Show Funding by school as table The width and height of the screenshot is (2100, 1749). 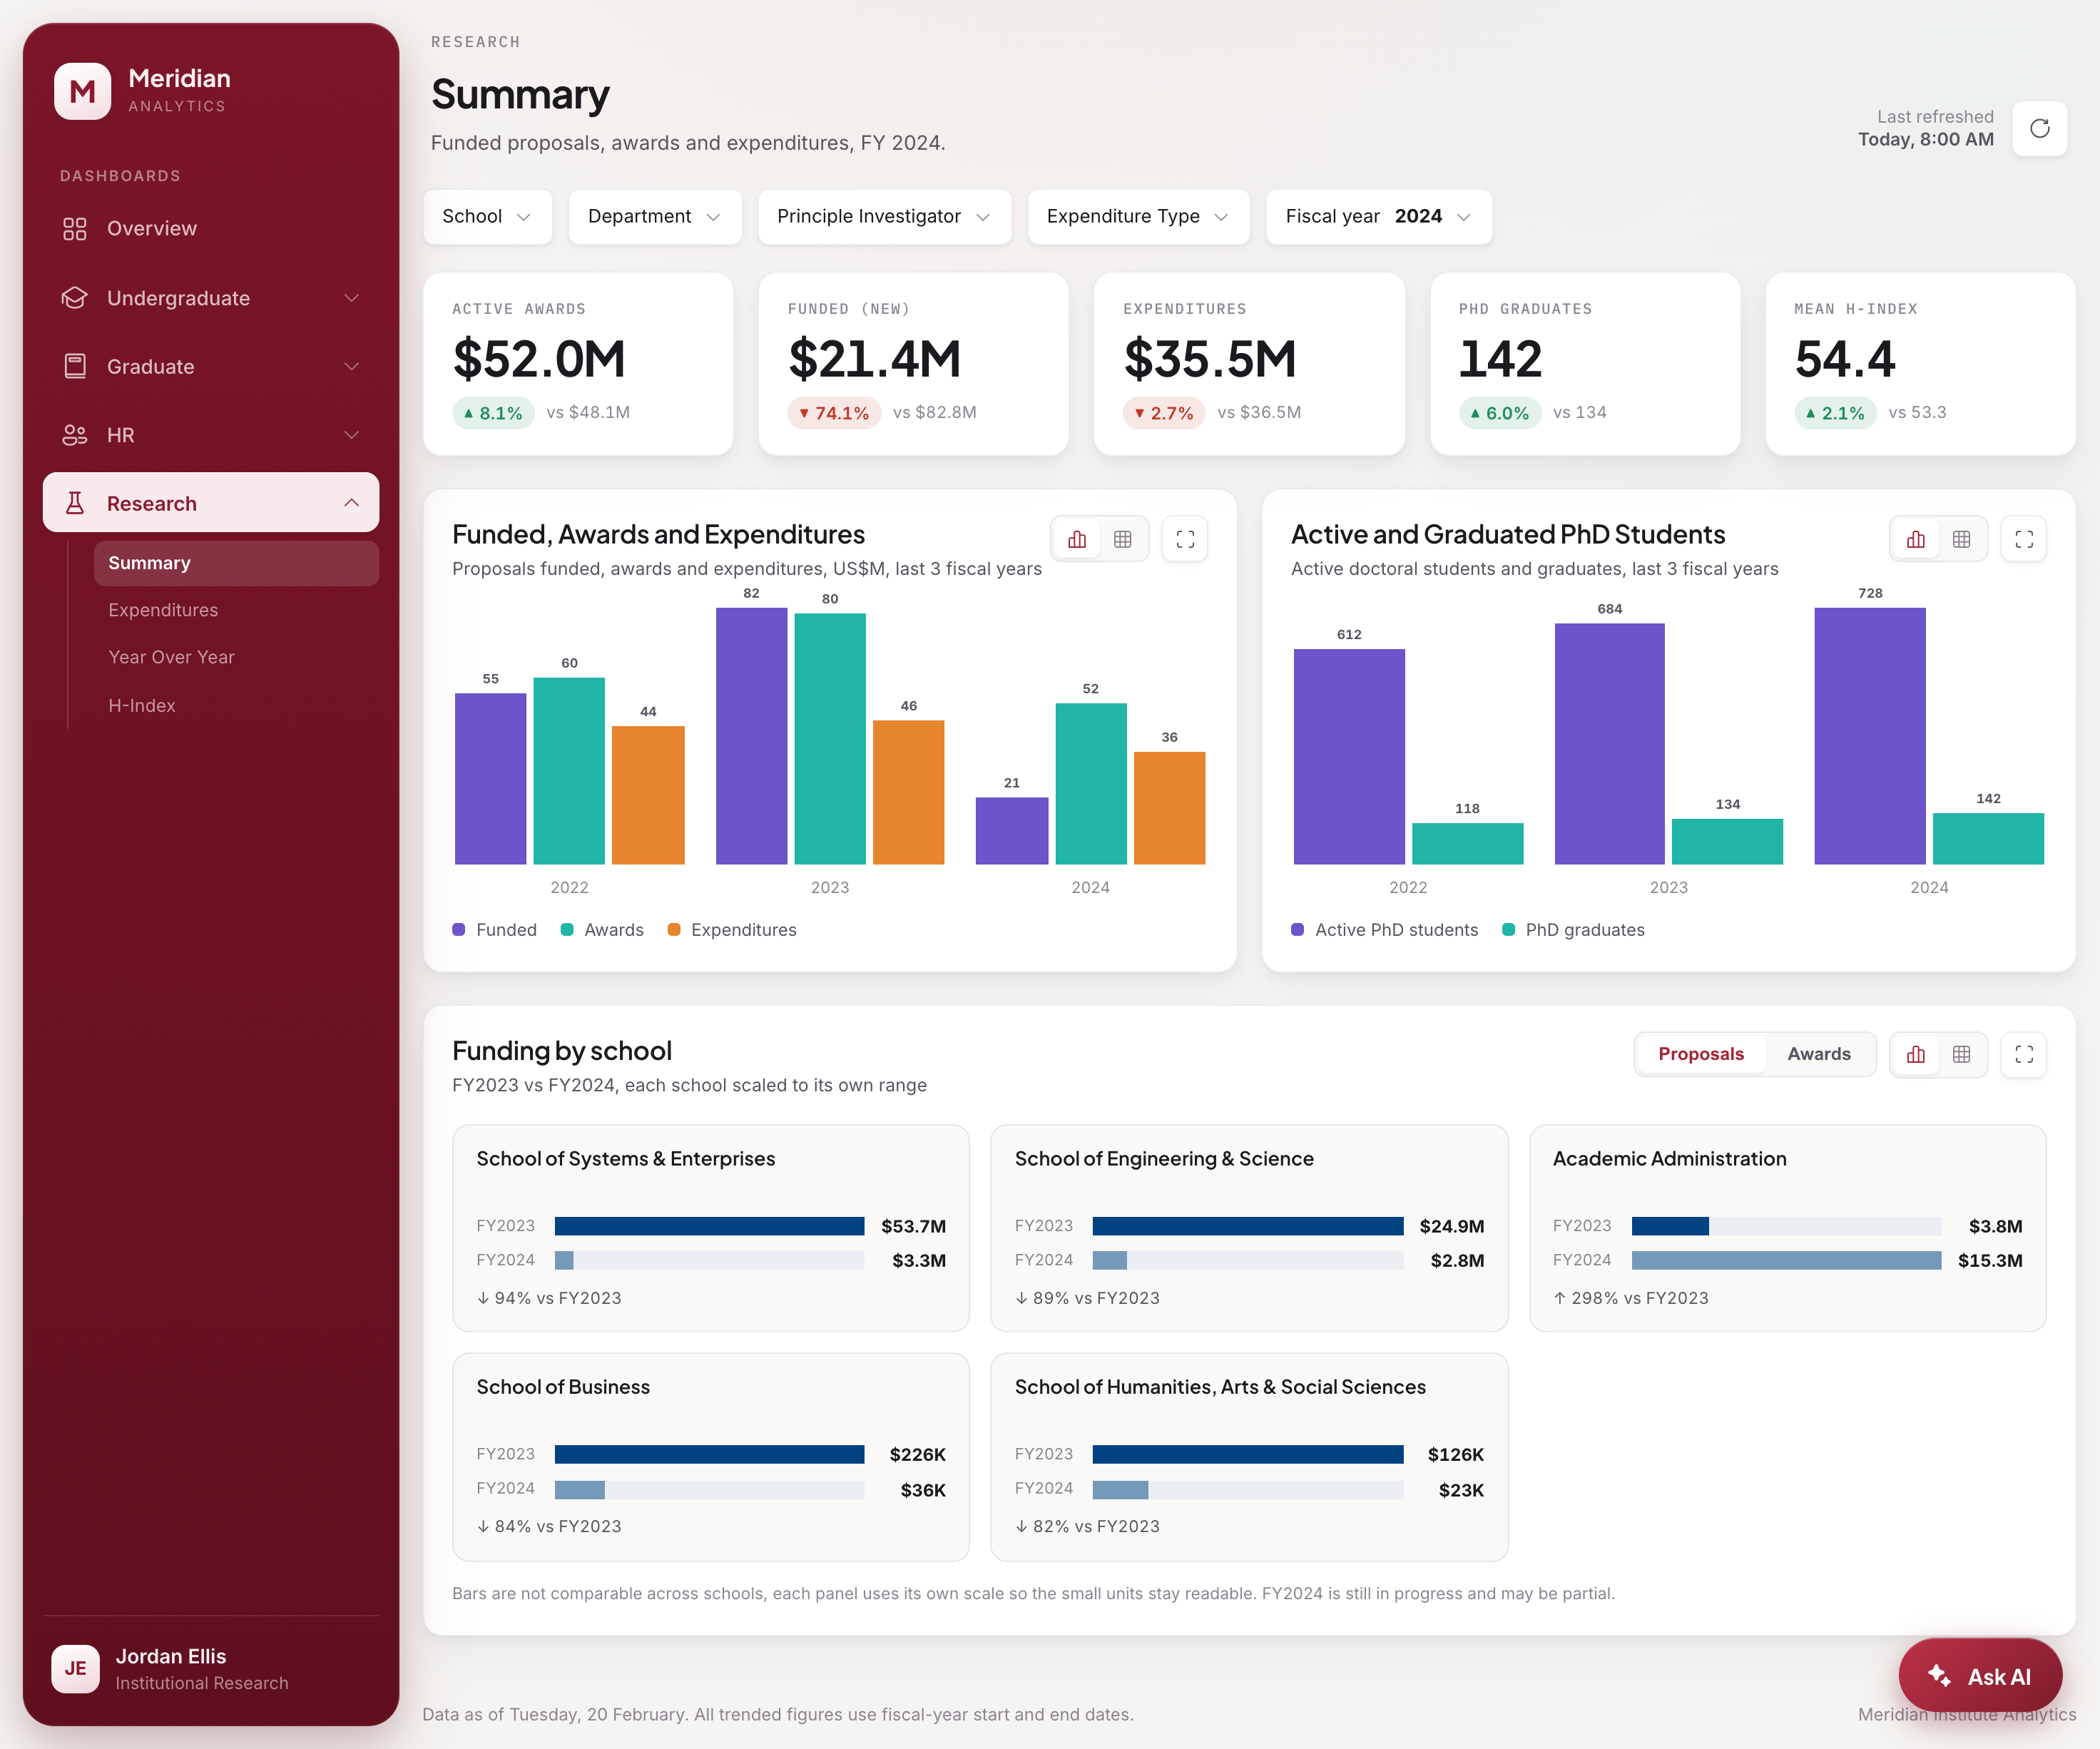pos(1961,1054)
